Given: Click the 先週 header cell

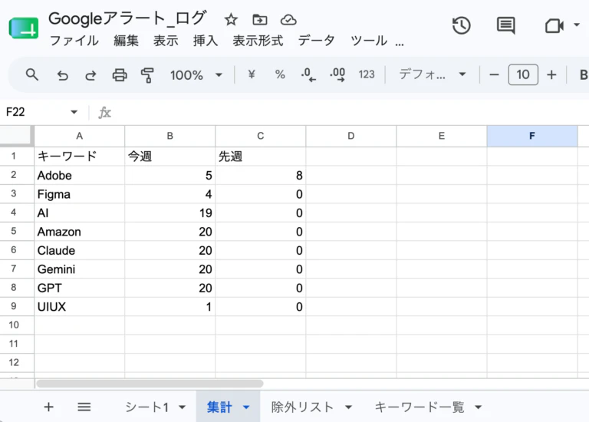Looking at the screenshot, I should tap(260, 156).
